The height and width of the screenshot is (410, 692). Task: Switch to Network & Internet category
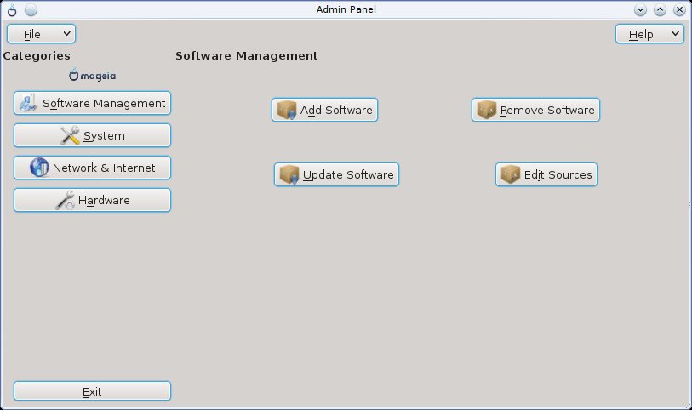tap(92, 168)
